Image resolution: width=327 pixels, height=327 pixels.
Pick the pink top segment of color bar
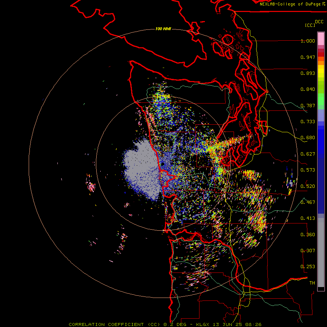point(321,39)
